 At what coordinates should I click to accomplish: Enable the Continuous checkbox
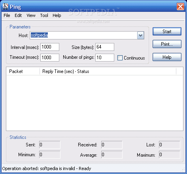point(120,58)
